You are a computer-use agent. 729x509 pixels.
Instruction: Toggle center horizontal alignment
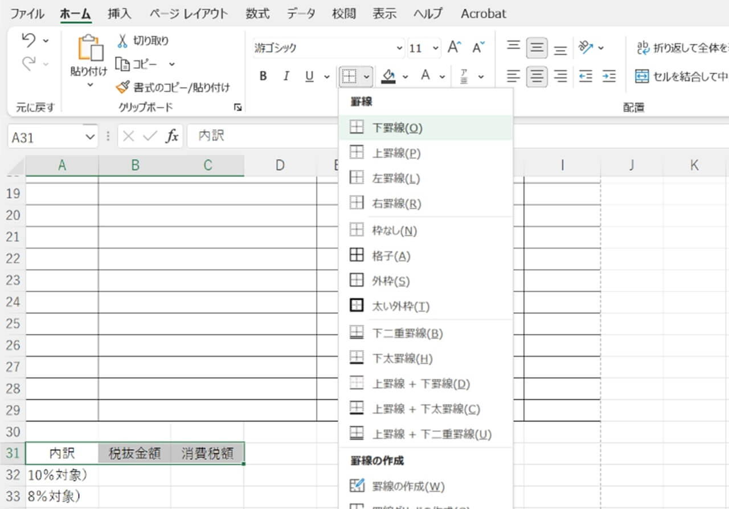coord(536,76)
